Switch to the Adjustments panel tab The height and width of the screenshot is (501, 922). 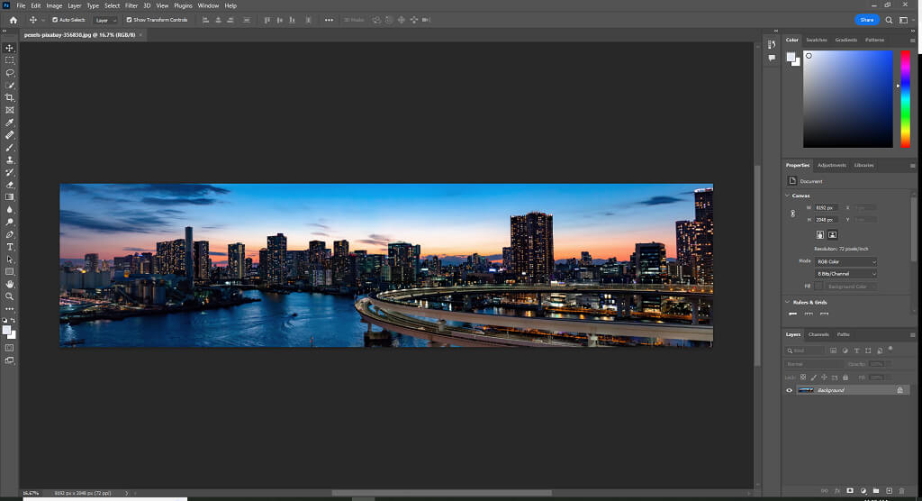tap(831, 165)
